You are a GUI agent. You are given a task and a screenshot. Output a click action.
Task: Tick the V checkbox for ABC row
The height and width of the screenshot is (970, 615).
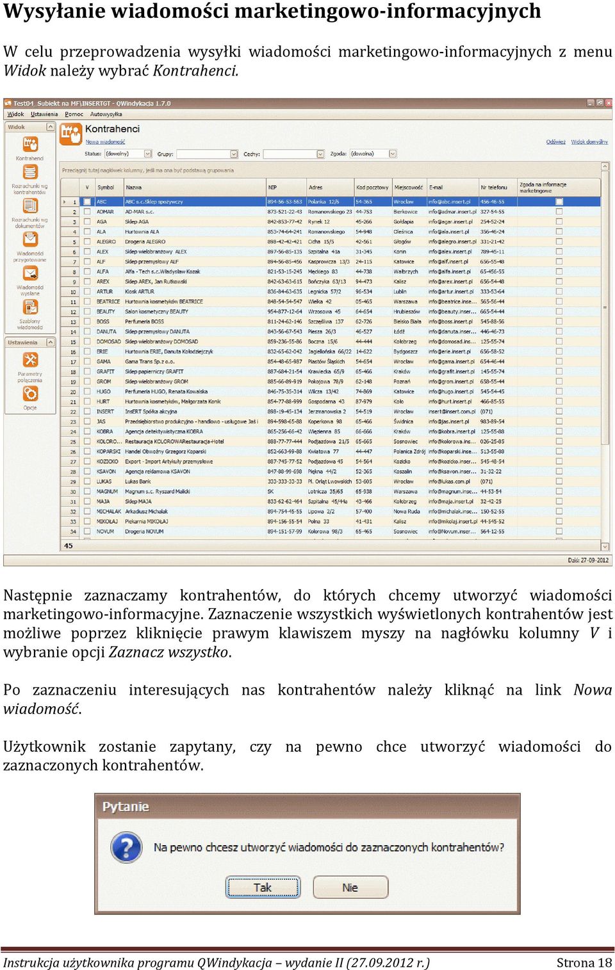[87, 202]
